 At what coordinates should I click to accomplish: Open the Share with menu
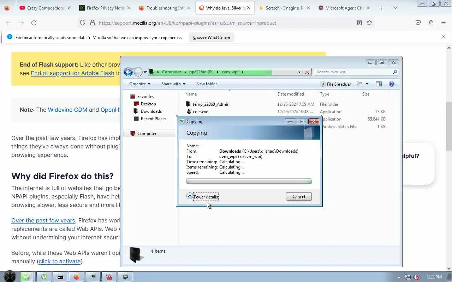[173, 84]
